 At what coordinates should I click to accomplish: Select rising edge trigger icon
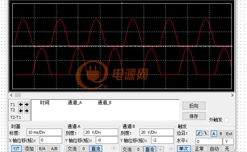199,133
